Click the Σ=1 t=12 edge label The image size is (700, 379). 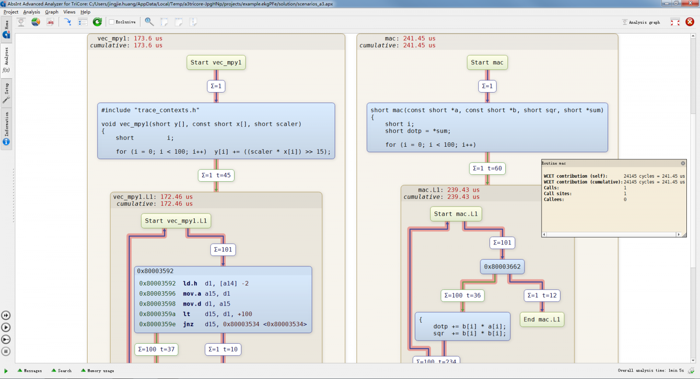coord(542,296)
